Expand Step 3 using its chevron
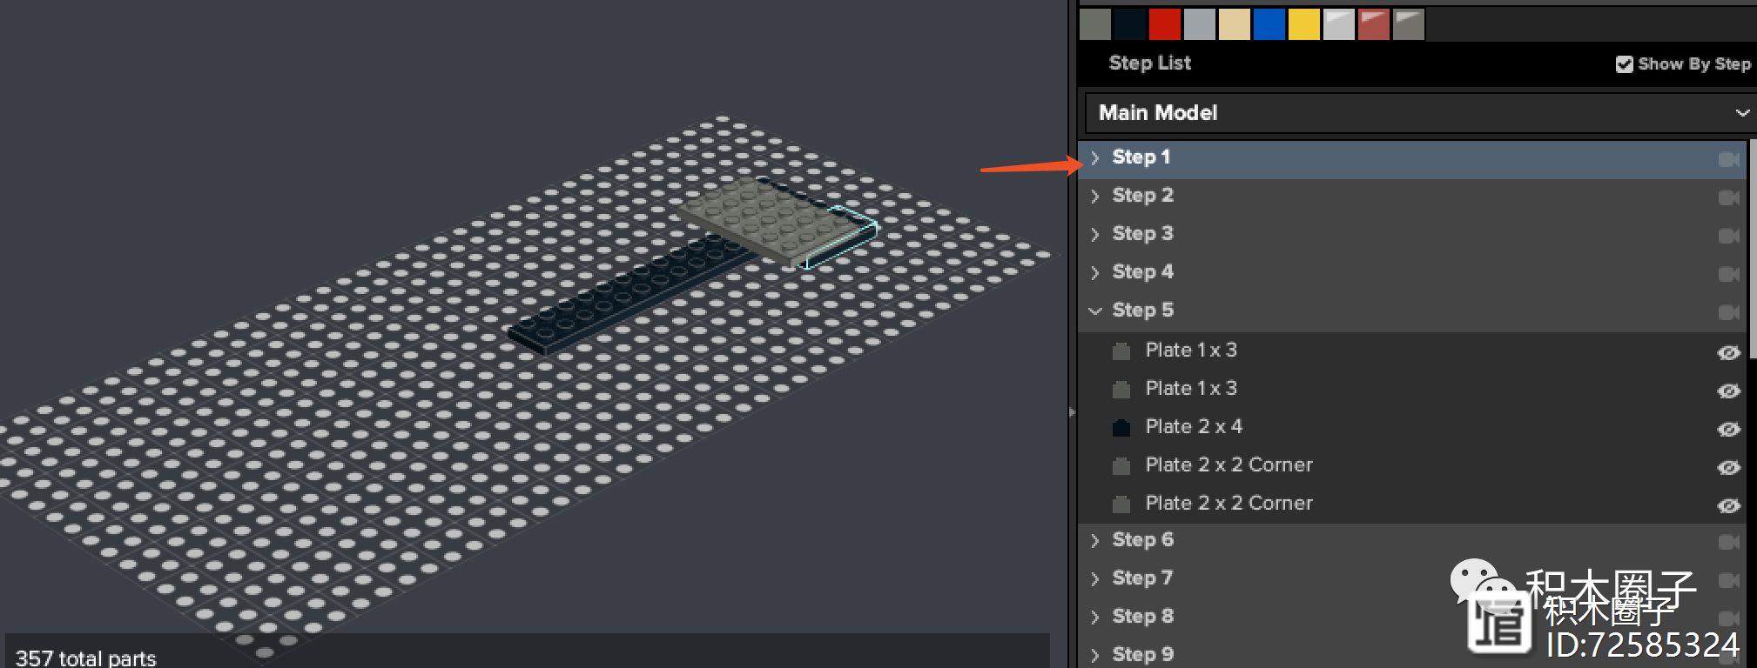Image resolution: width=1757 pixels, height=668 pixels. (x=1095, y=234)
